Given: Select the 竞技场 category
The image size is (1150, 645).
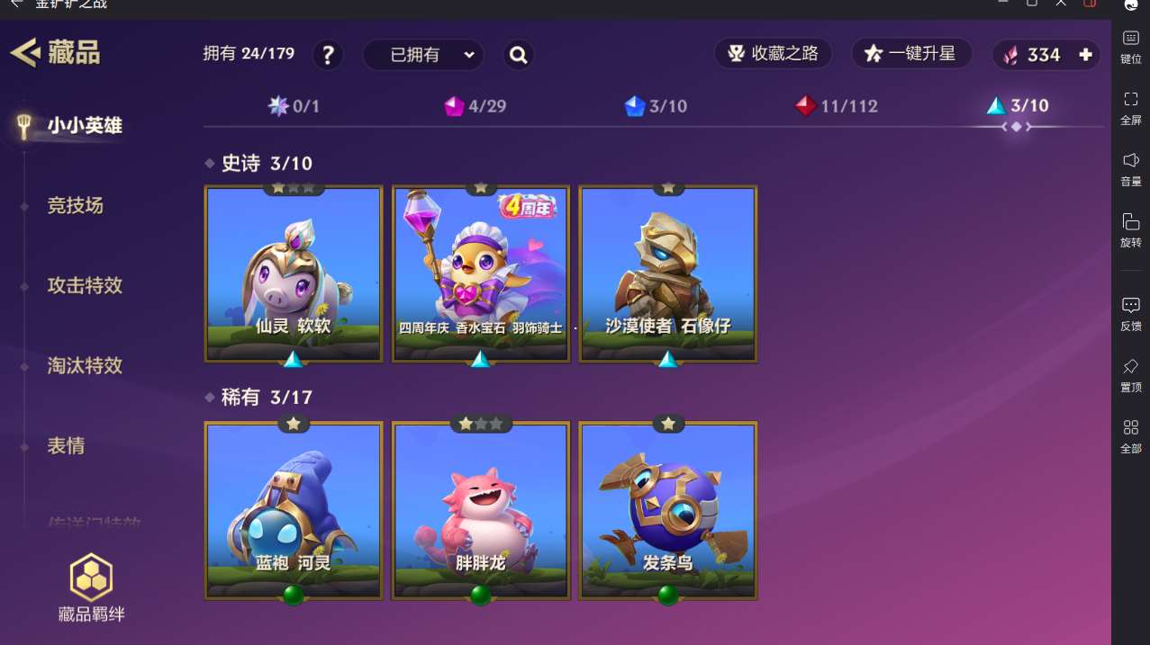Looking at the screenshot, I should [x=76, y=205].
